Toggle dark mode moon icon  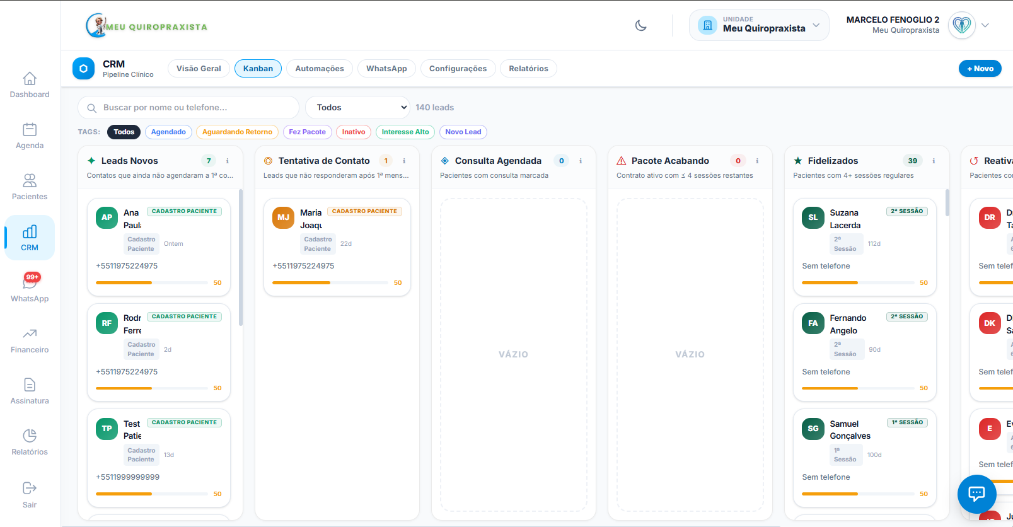pos(641,26)
